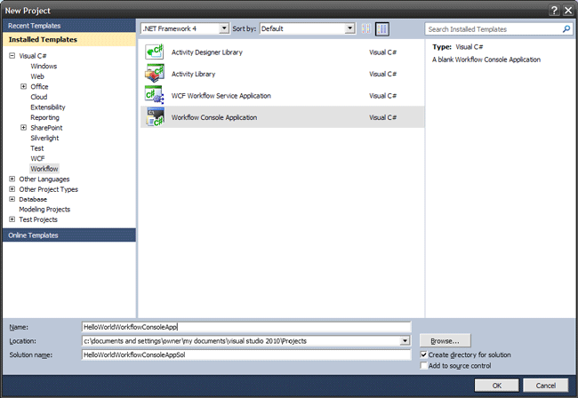578x398 pixels.
Task: Collapse the Visual C# tree node
Action: 12,56
